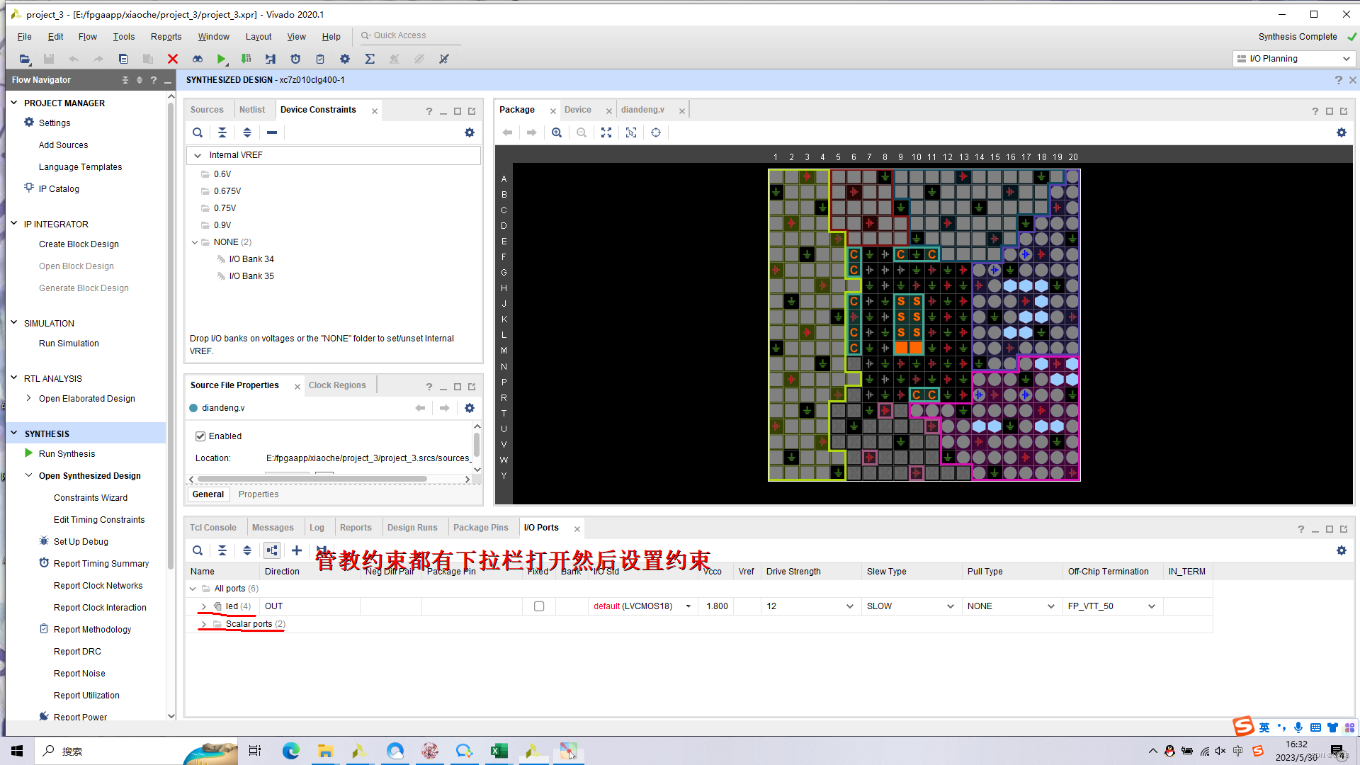This screenshot has width=1360, height=765.
Task: Zoom in on the Package view
Action: click(557, 132)
